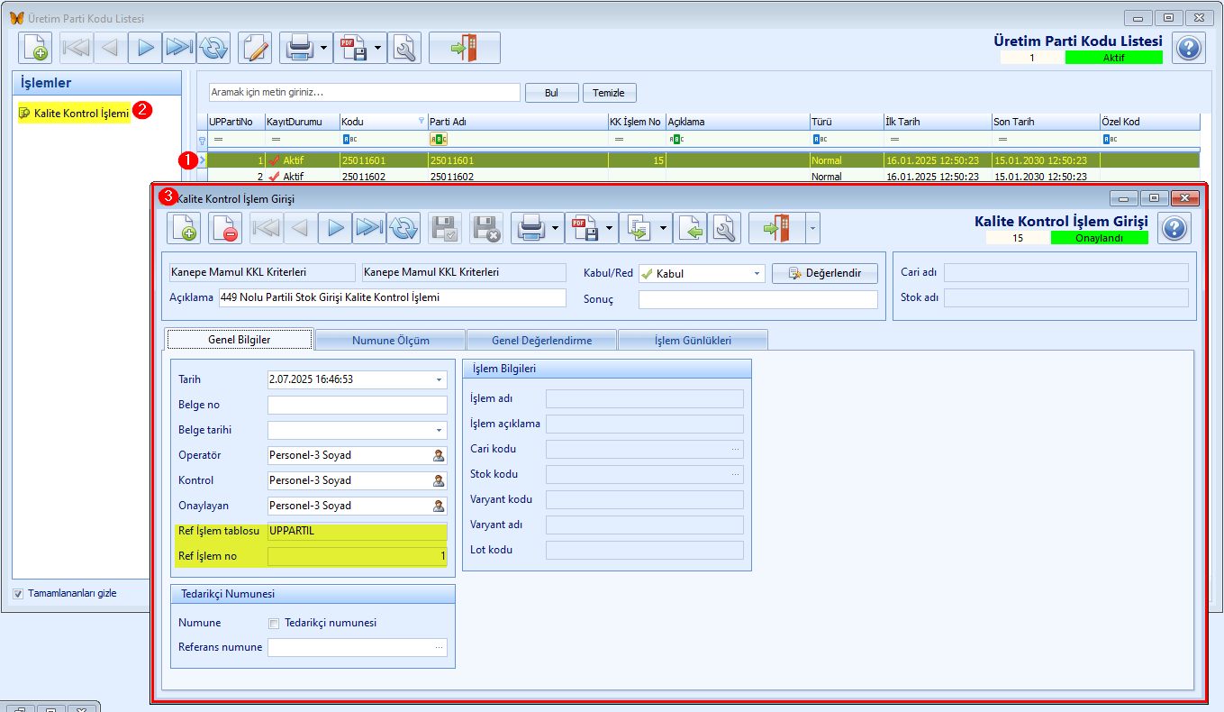Click refresh icon in Kalite Kontrol İşlem Girişi toolbar
Image resolution: width=1224 pixels, height=712 pixels.
pos(403,229)
